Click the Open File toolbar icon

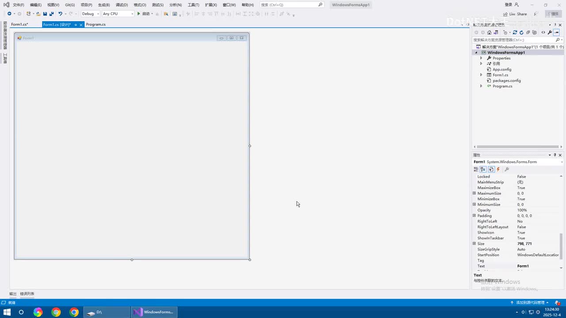(x=38, y=14)
